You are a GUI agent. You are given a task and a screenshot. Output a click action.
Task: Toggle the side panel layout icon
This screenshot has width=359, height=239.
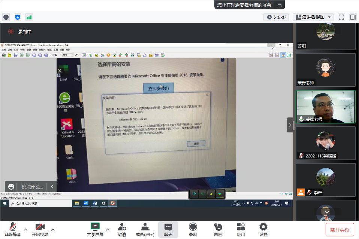click(353, 17)
